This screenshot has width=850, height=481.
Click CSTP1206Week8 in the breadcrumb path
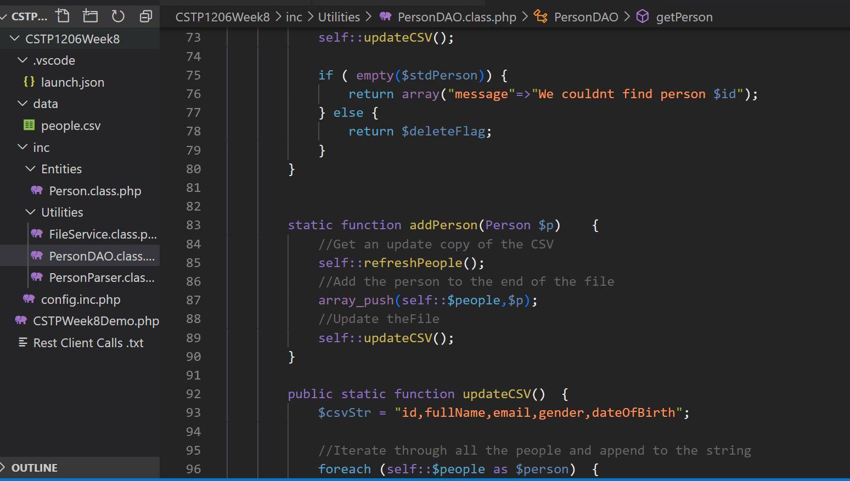click(222, 17)
